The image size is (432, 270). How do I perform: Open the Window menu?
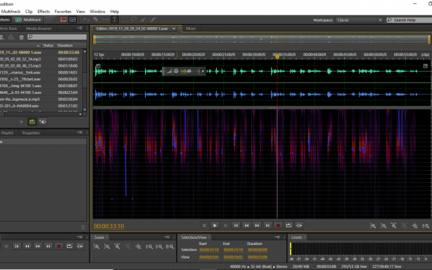97,11
